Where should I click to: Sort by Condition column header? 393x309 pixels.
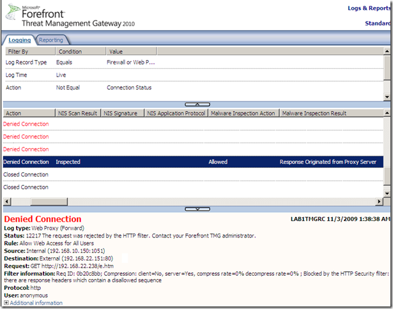[x=81, y=51]
